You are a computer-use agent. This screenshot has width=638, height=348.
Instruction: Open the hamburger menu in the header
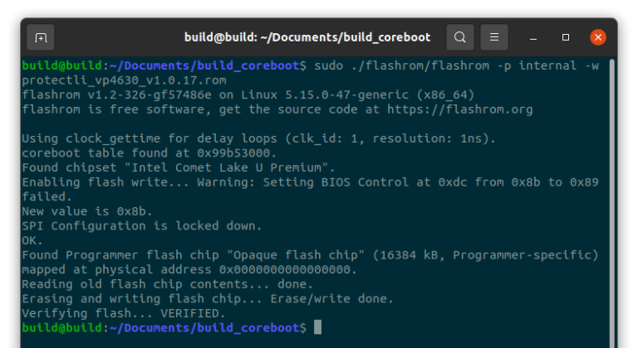pyautogui.click(x=493, y=37)
